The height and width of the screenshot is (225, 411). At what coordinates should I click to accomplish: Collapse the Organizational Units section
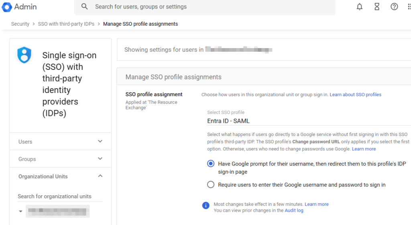point(100,176)
